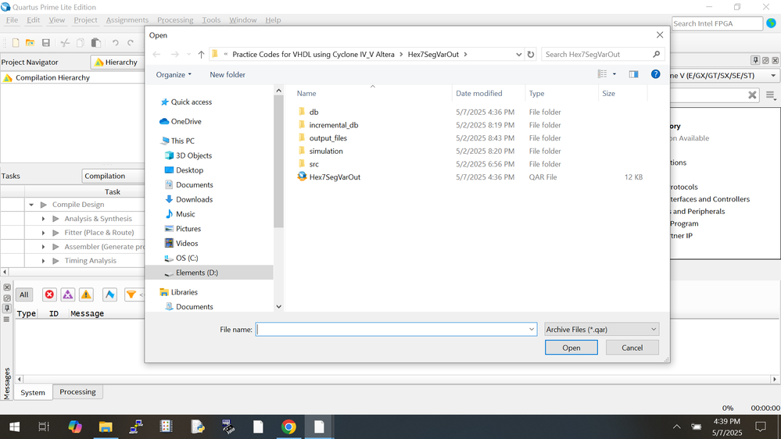Click the red error filter icon in Messages
This screenshot has height=439, width=781.
tap(49, 294)
